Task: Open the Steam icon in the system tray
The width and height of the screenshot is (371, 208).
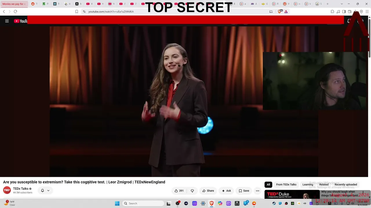Action: [274, 203]
